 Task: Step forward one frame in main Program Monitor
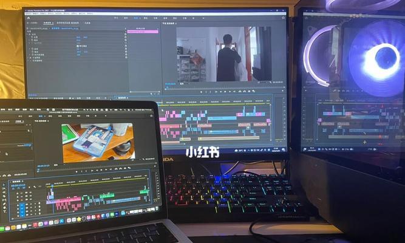(x=230, y=92)
